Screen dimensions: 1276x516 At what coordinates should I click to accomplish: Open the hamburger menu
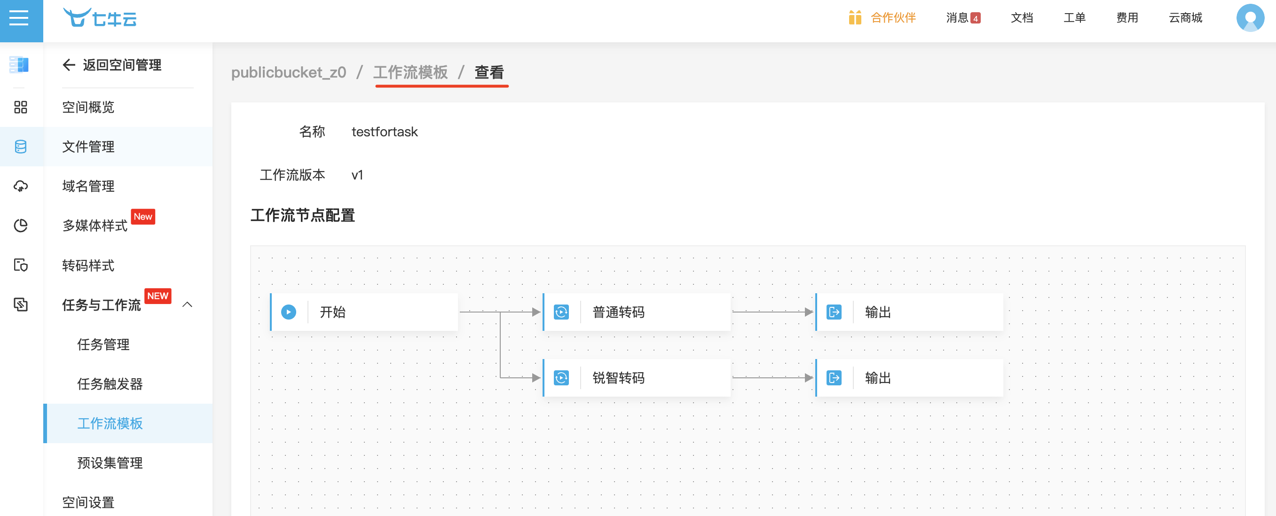click(x=19, y=18)
